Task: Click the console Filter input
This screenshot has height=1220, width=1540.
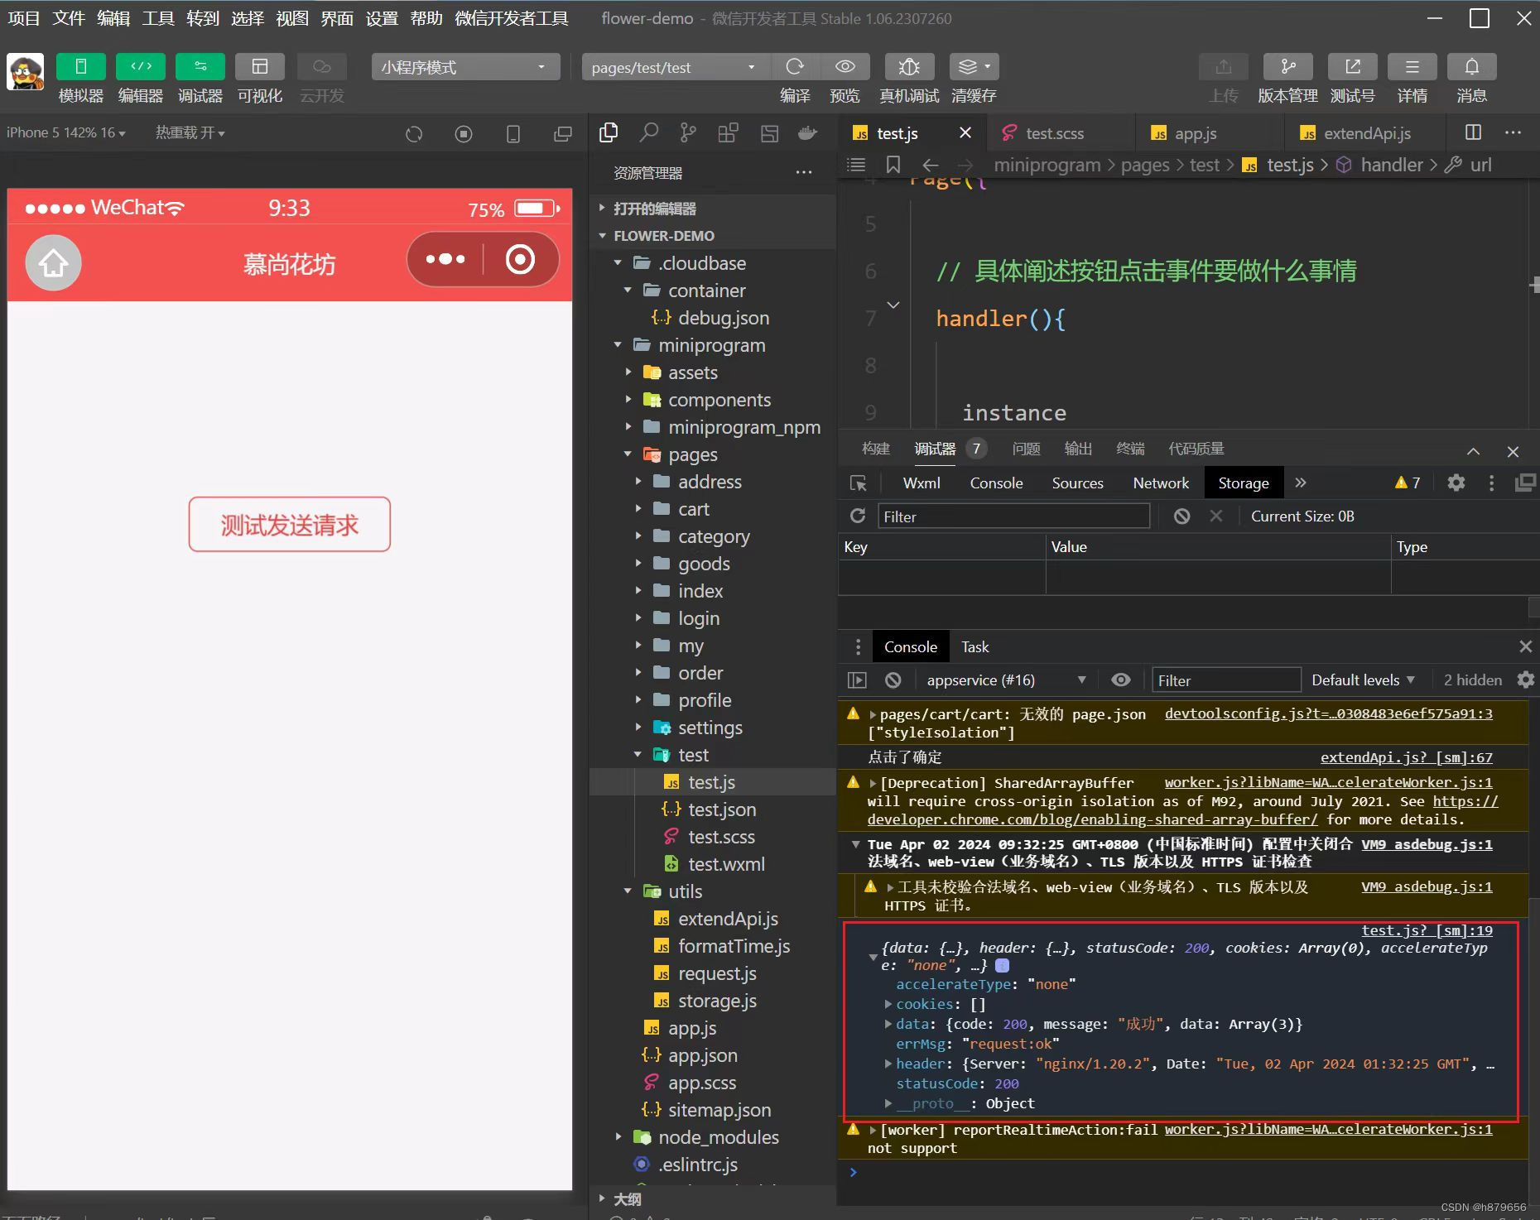Action: click(x=1225, y=680)
